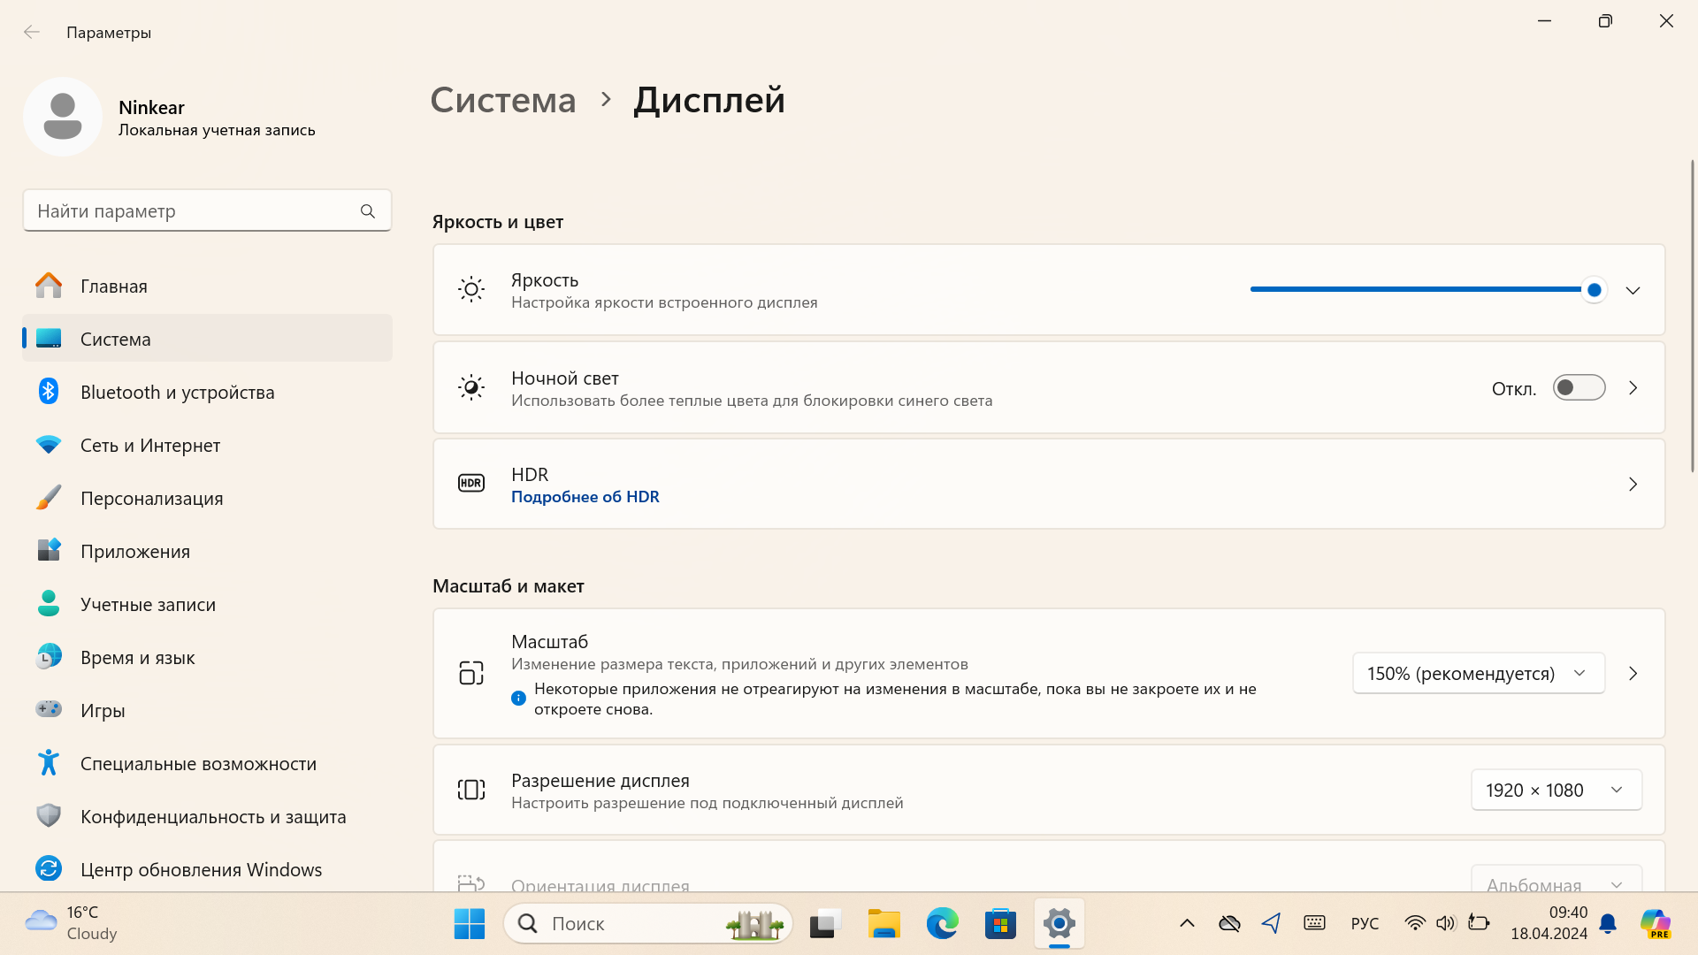1698x955 pixels.
Task: Toggle Ночной свет switch on
Action: pos(1579,388)
